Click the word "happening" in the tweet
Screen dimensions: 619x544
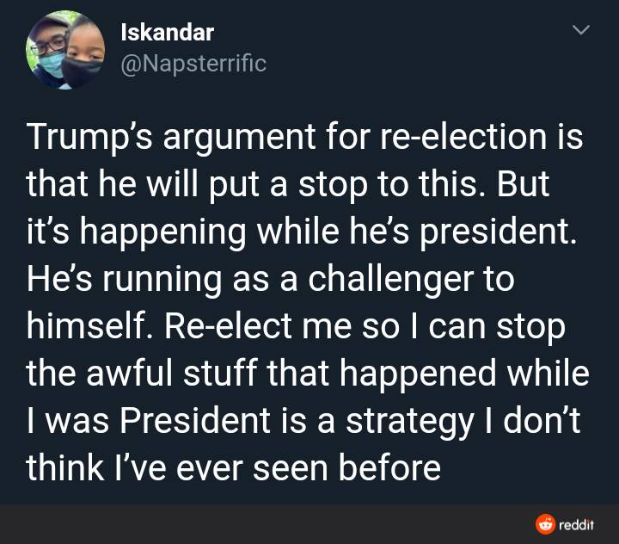coord(163,232)
